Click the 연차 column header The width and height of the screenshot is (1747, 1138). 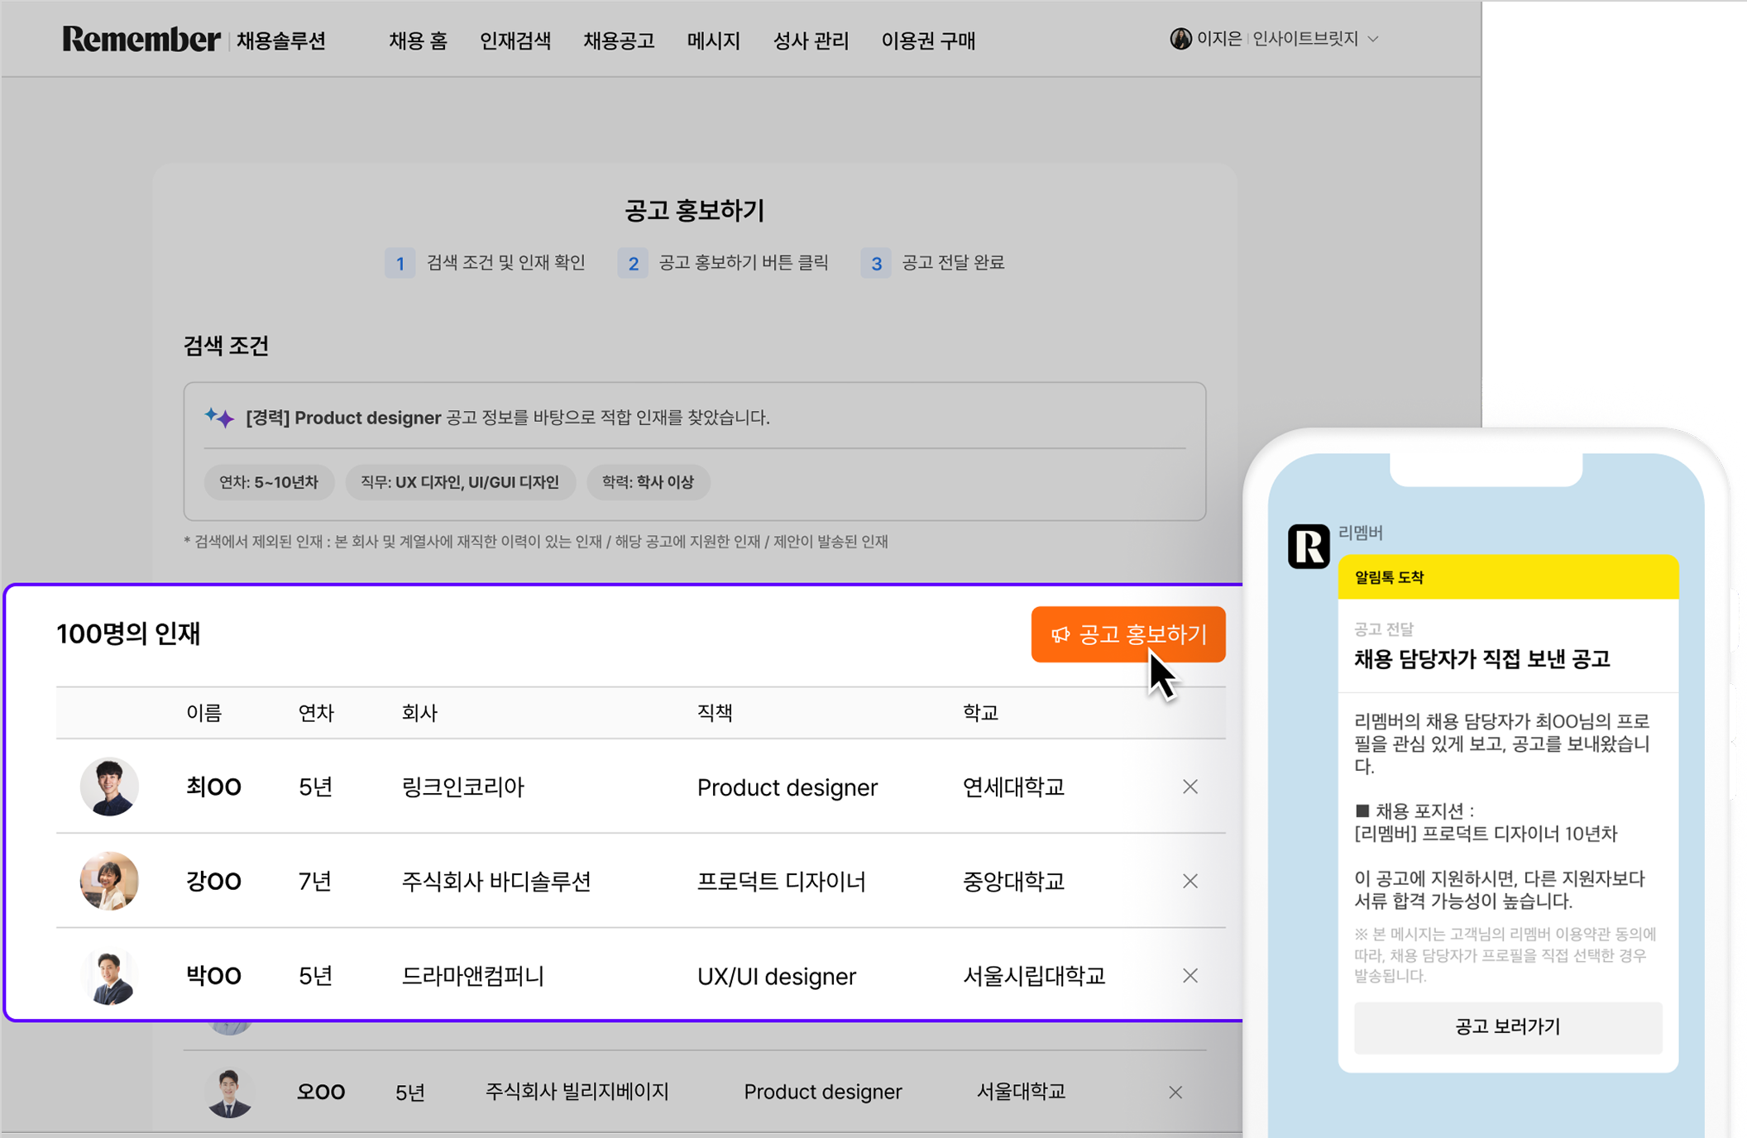point(316,713)
